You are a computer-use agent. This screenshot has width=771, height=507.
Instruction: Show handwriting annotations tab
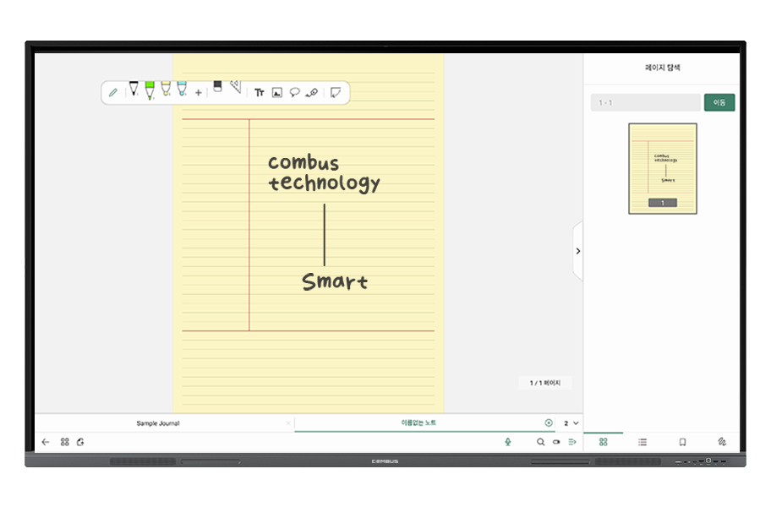pos(722,442)
